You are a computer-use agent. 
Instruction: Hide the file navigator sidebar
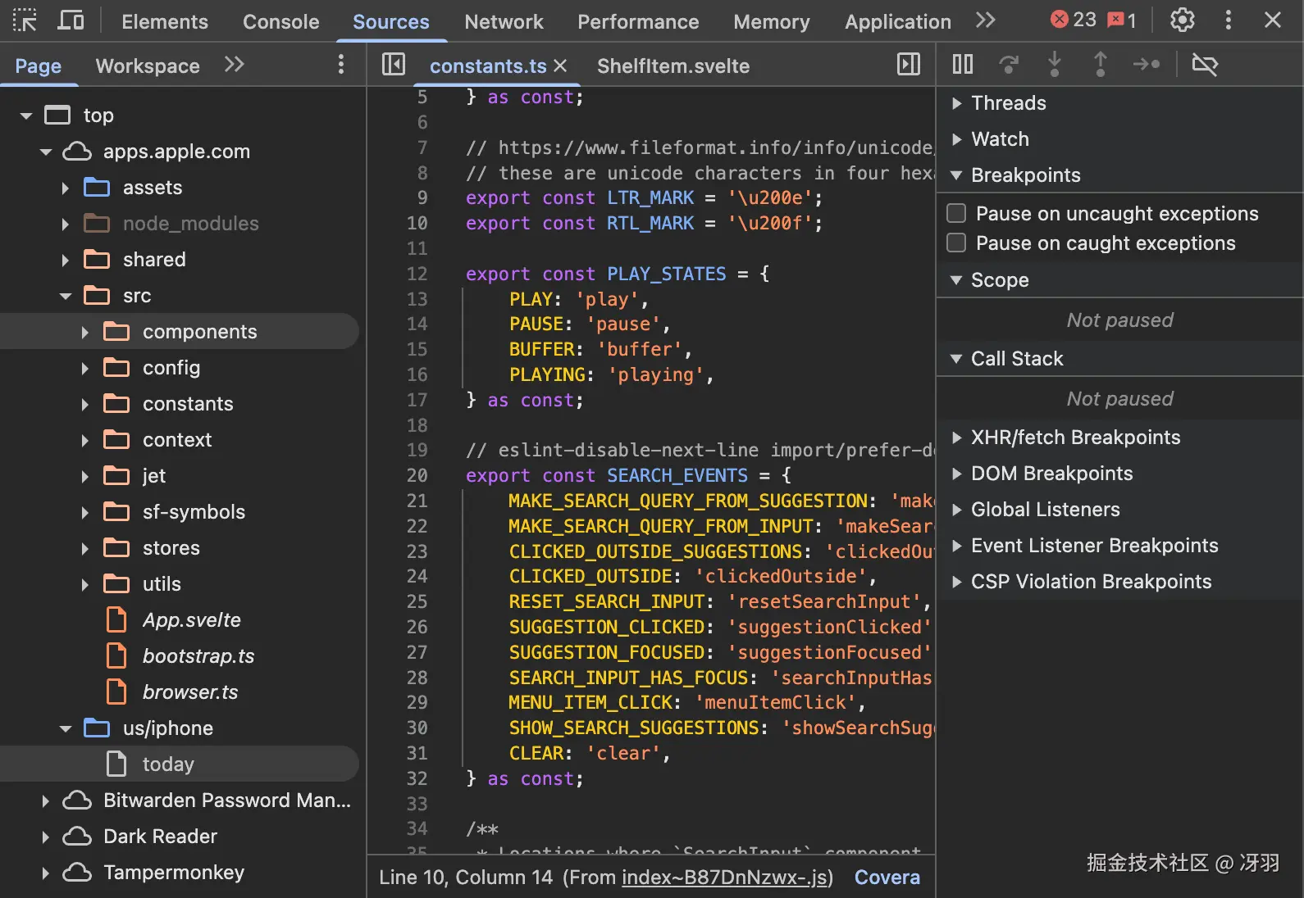(x=394, y=64)
